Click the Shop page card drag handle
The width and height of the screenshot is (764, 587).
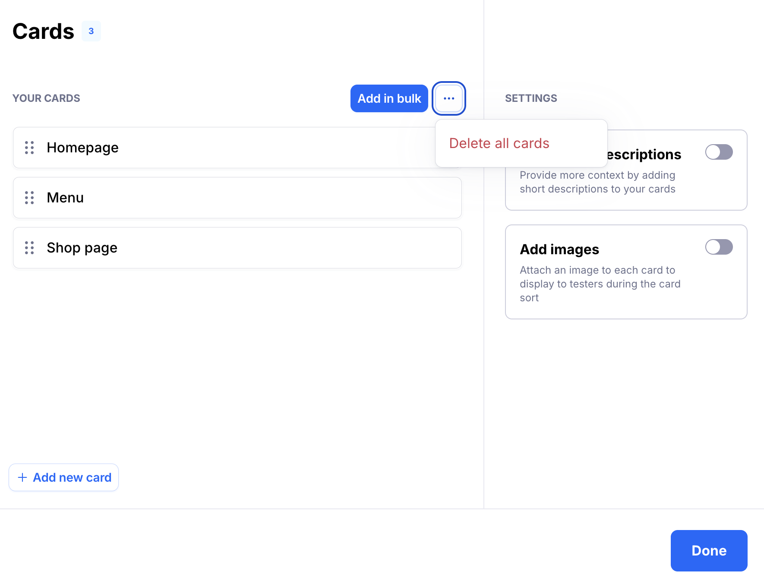pyautogui.click(x=29, y=248)
